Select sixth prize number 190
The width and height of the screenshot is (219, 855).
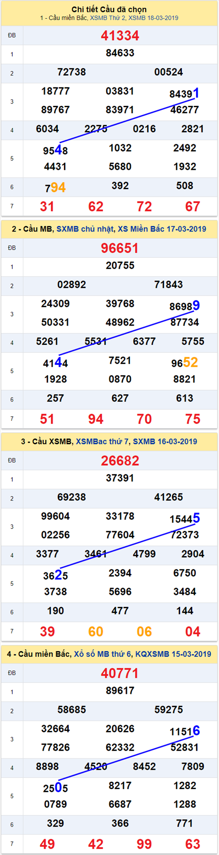tap(55, 611)
